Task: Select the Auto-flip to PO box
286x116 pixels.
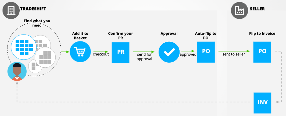Action: coord(206,52)
